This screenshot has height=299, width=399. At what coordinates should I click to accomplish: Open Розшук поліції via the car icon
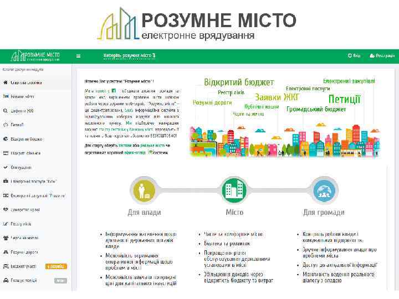6,280
